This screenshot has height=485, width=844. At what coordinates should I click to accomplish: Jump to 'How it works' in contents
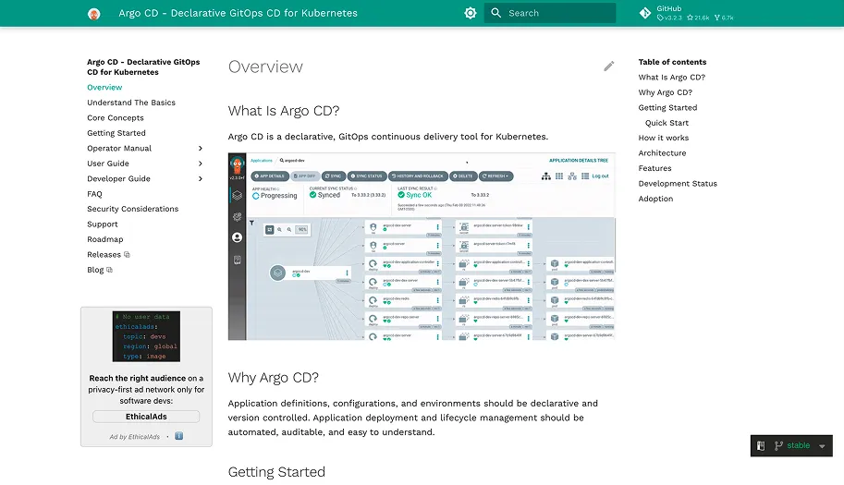(664, 138)
